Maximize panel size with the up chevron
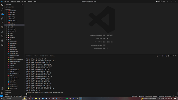This screenshot has width=178, height=100. [173, 56]
